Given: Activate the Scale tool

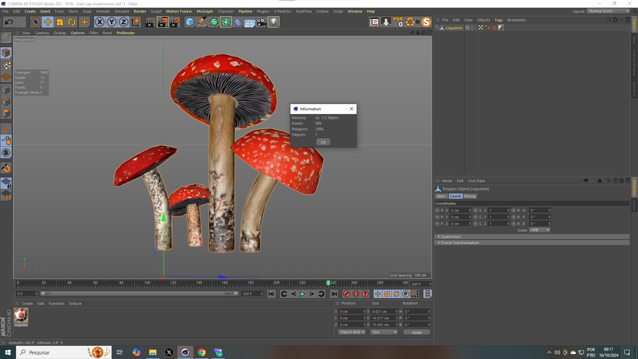Looking at the screenshot, I should (x=60, y=22).
